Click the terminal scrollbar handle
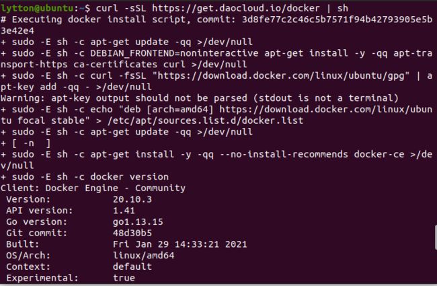This screenshot has height=286, width=437. (x=436, y=238)
